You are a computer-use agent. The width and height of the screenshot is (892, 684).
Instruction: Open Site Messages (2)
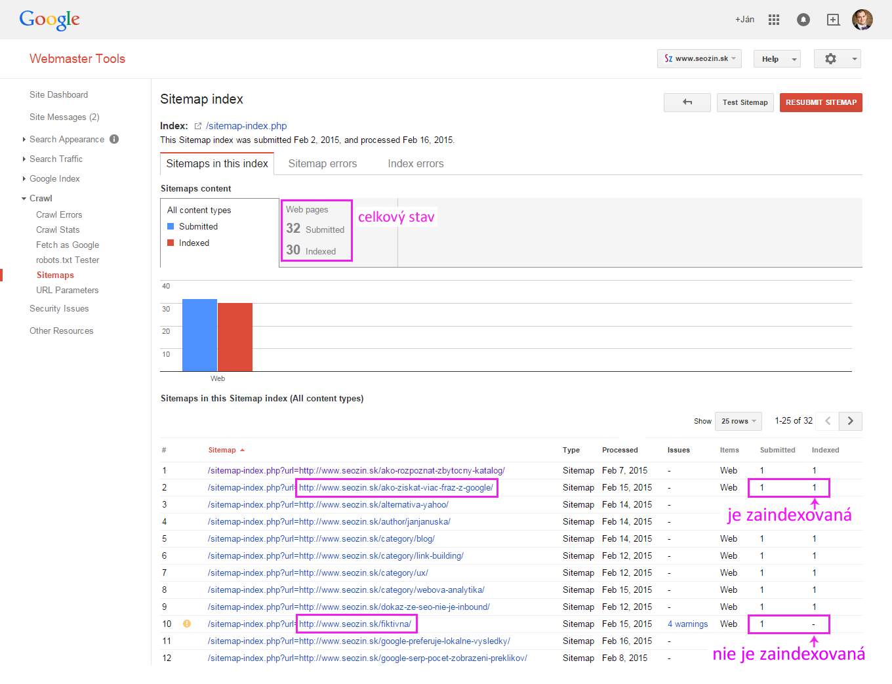[64, 117]
